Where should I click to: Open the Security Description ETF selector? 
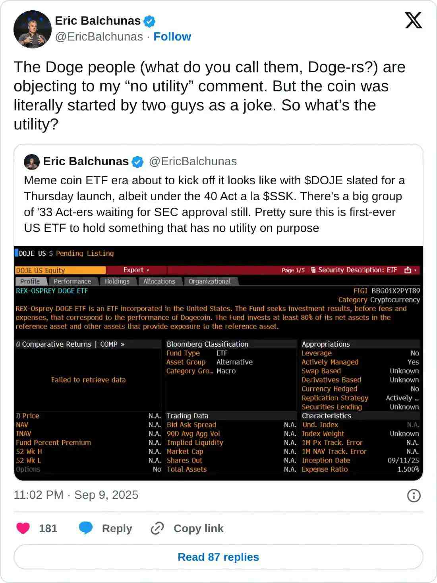354,270
